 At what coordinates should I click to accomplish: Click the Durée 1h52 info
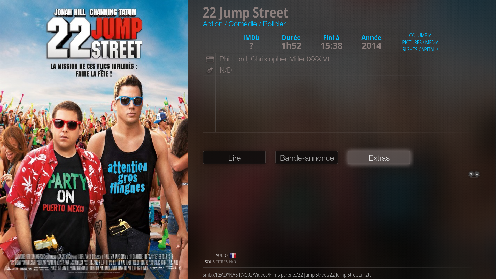click(x=291, y=42)
